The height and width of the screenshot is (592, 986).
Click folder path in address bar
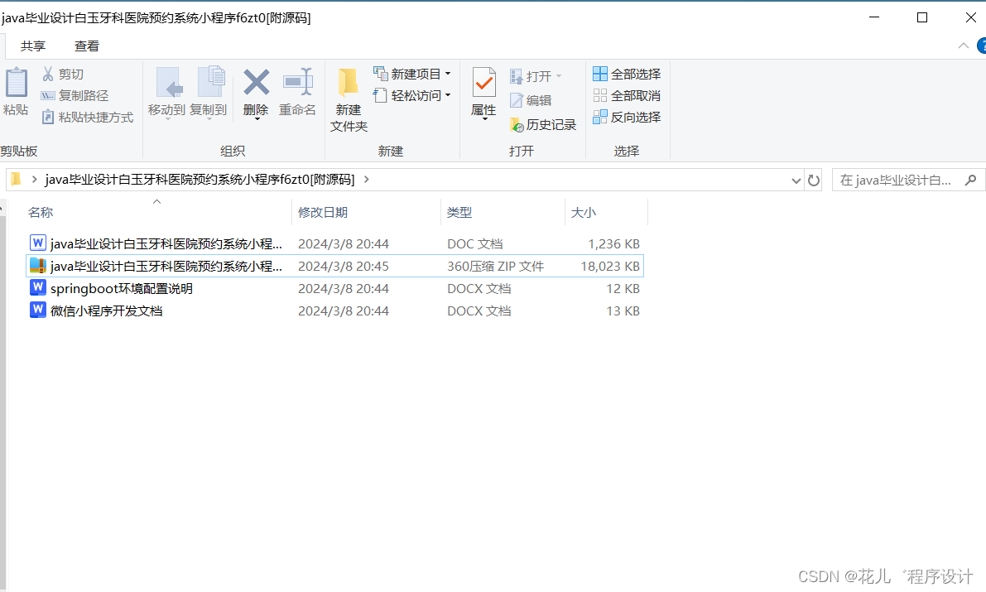click(x=200, y=180)
